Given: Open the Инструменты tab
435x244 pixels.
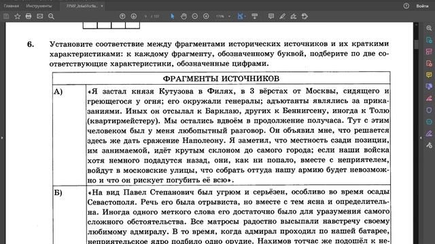Looking at the screenshot, I should [x=39, y=6].
